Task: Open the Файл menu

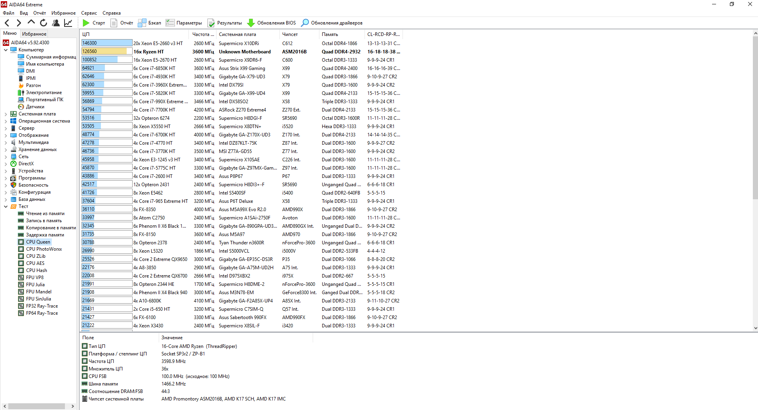Action: (x=8, y=13)
